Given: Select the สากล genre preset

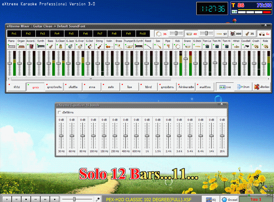Looking at the screenshot, I should (92, 87).
